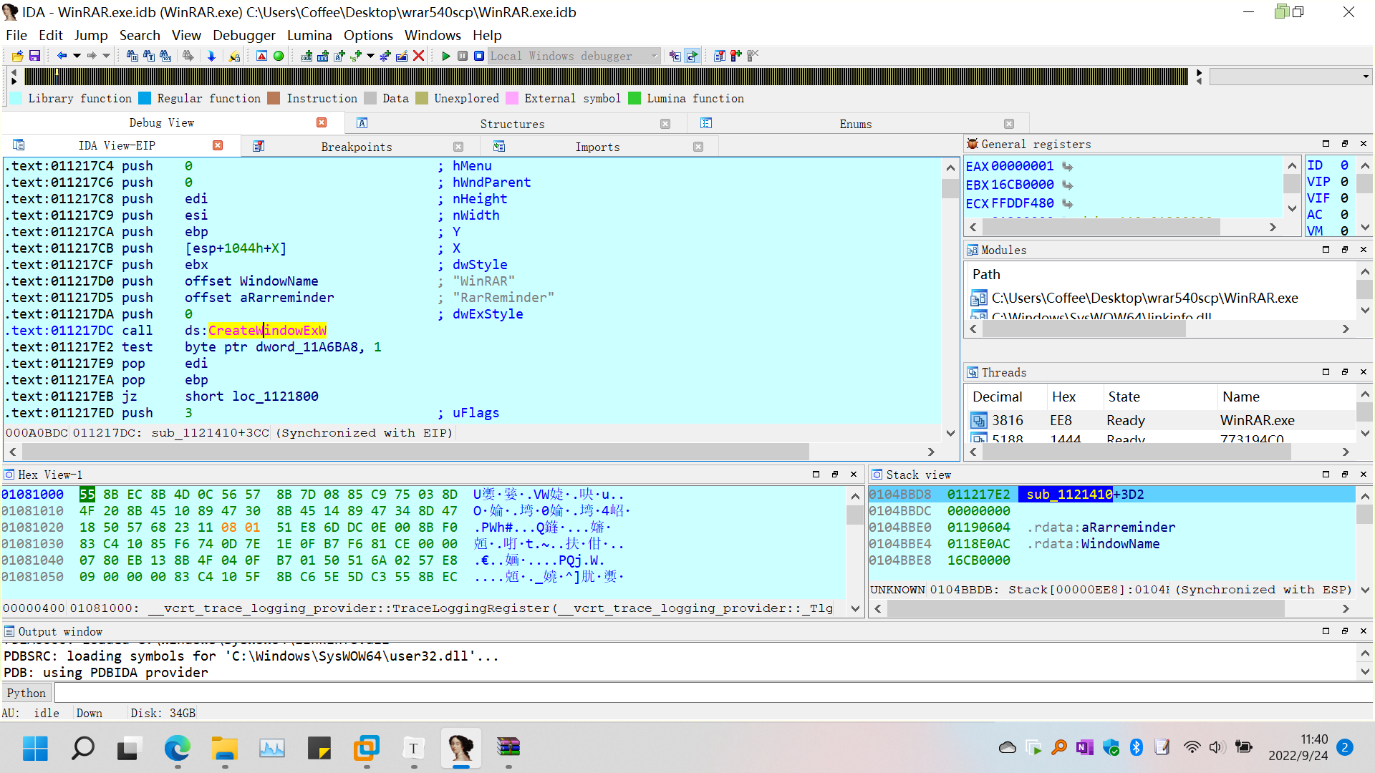Jump back with the left arrow icon
Screen dimensions: 1375x773
pos(62,56)
